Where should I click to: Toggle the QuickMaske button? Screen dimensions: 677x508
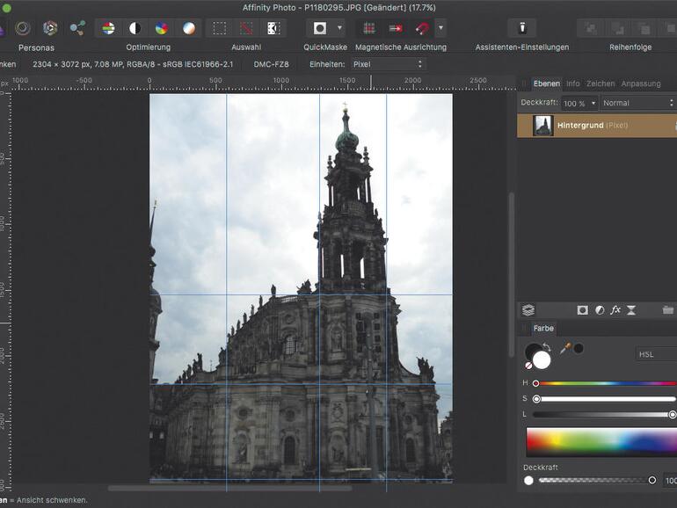[x=320, y=28]
